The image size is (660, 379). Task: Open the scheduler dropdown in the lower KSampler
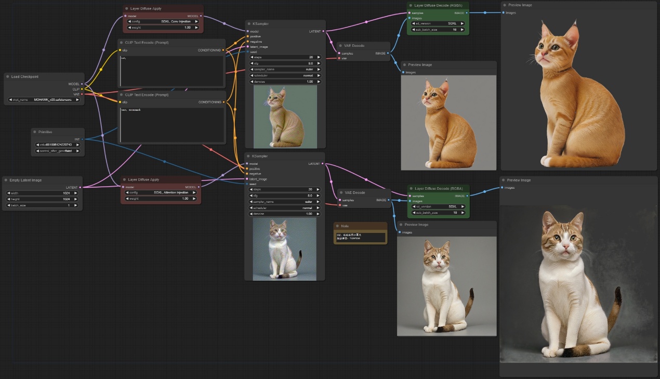(x=285, y=208)
